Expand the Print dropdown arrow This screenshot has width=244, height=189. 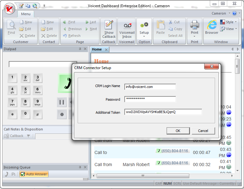tap(194, 37)
